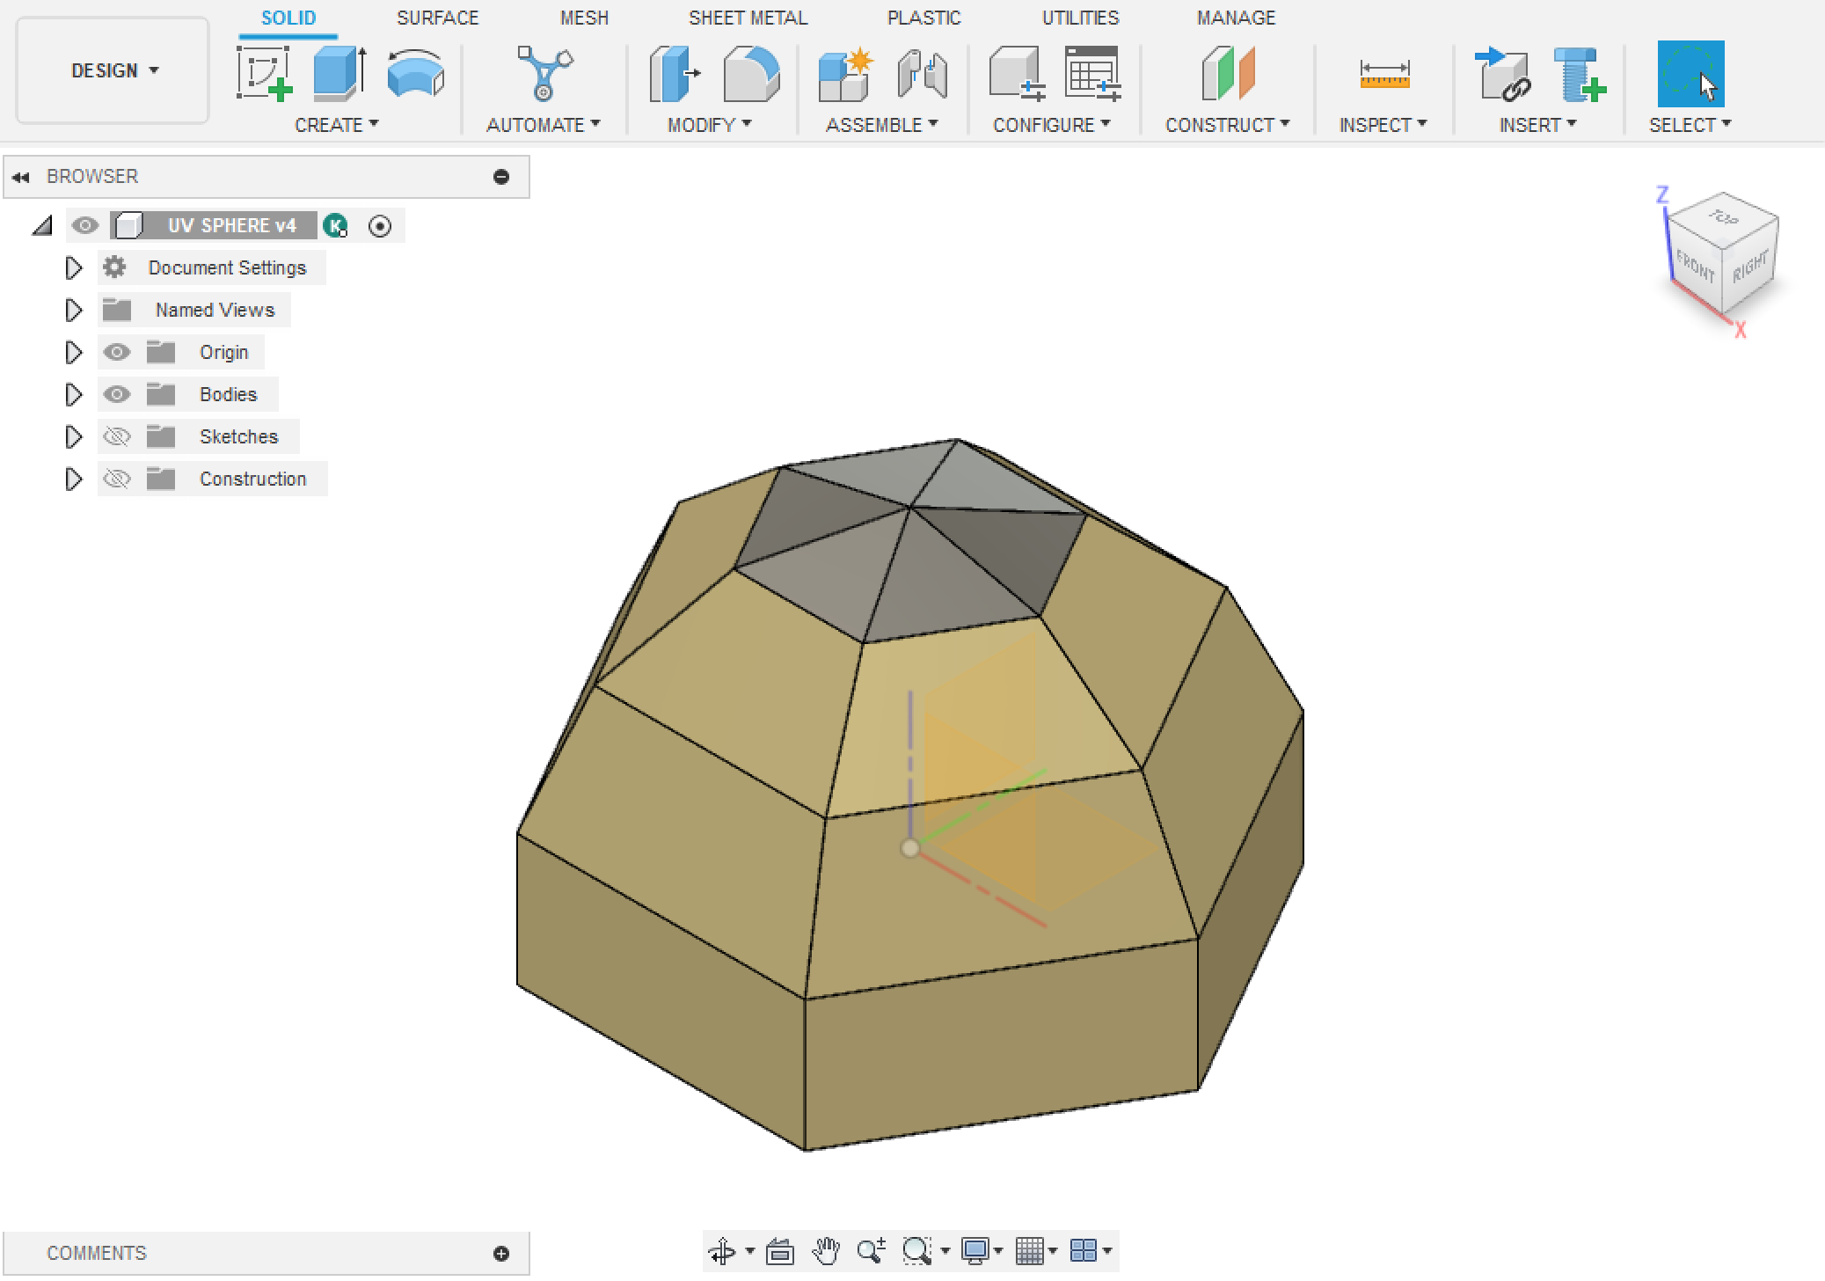Collapse the Browser panel with double arrows
The width and height of the screenshot is (1825, 1281).
point(21,177)
